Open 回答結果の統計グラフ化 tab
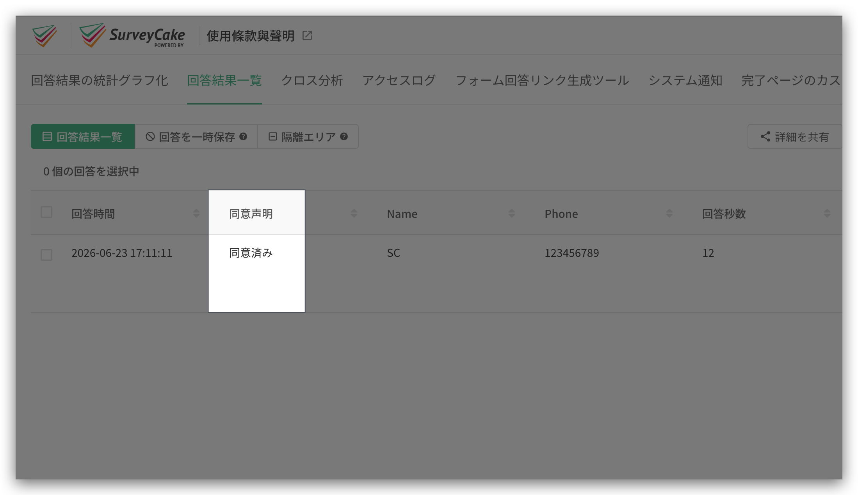Image resolution: width=858 pixels, height=495 pixels. 100,80
